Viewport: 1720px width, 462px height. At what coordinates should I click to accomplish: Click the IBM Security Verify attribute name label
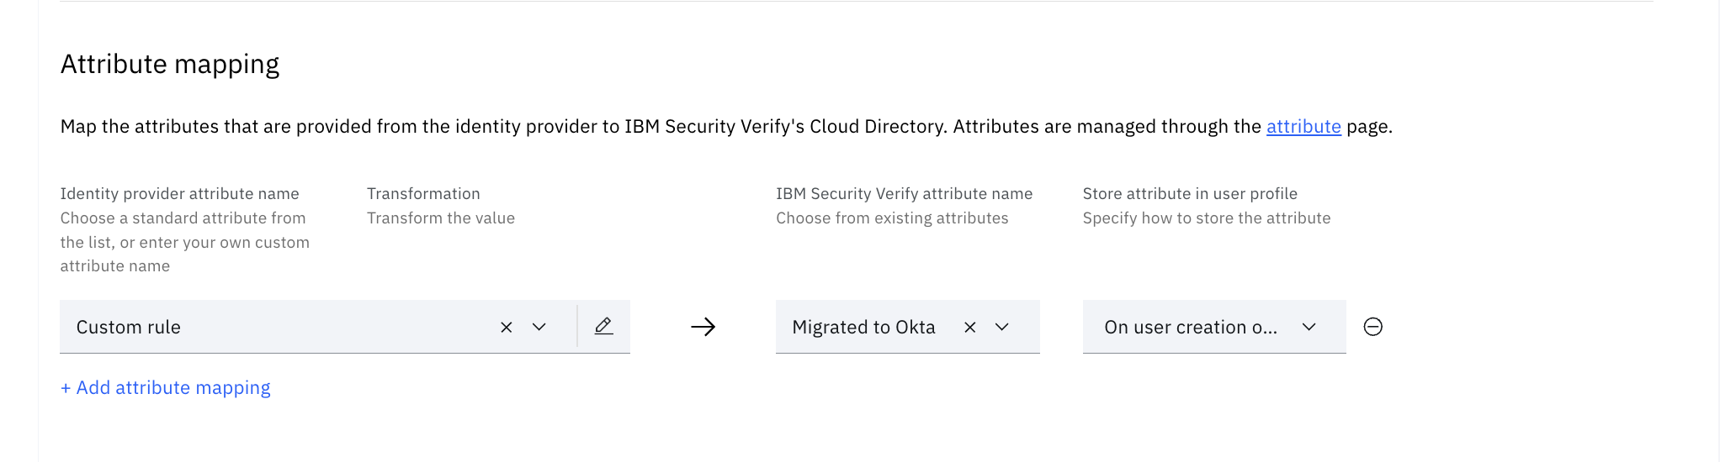click(904, 194)
